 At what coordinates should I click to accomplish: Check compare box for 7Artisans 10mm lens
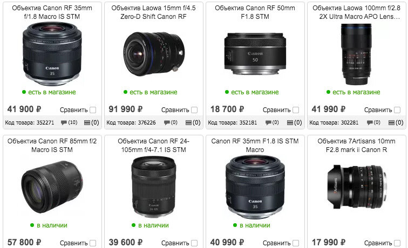[397, 243]
